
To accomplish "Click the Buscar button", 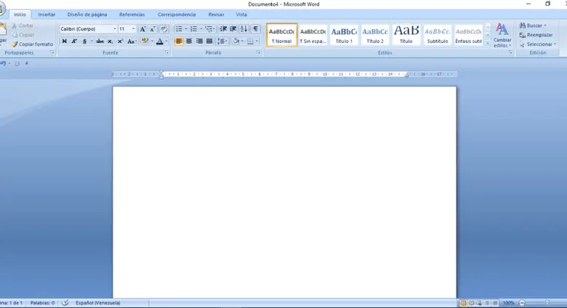I will click(532, 25).
